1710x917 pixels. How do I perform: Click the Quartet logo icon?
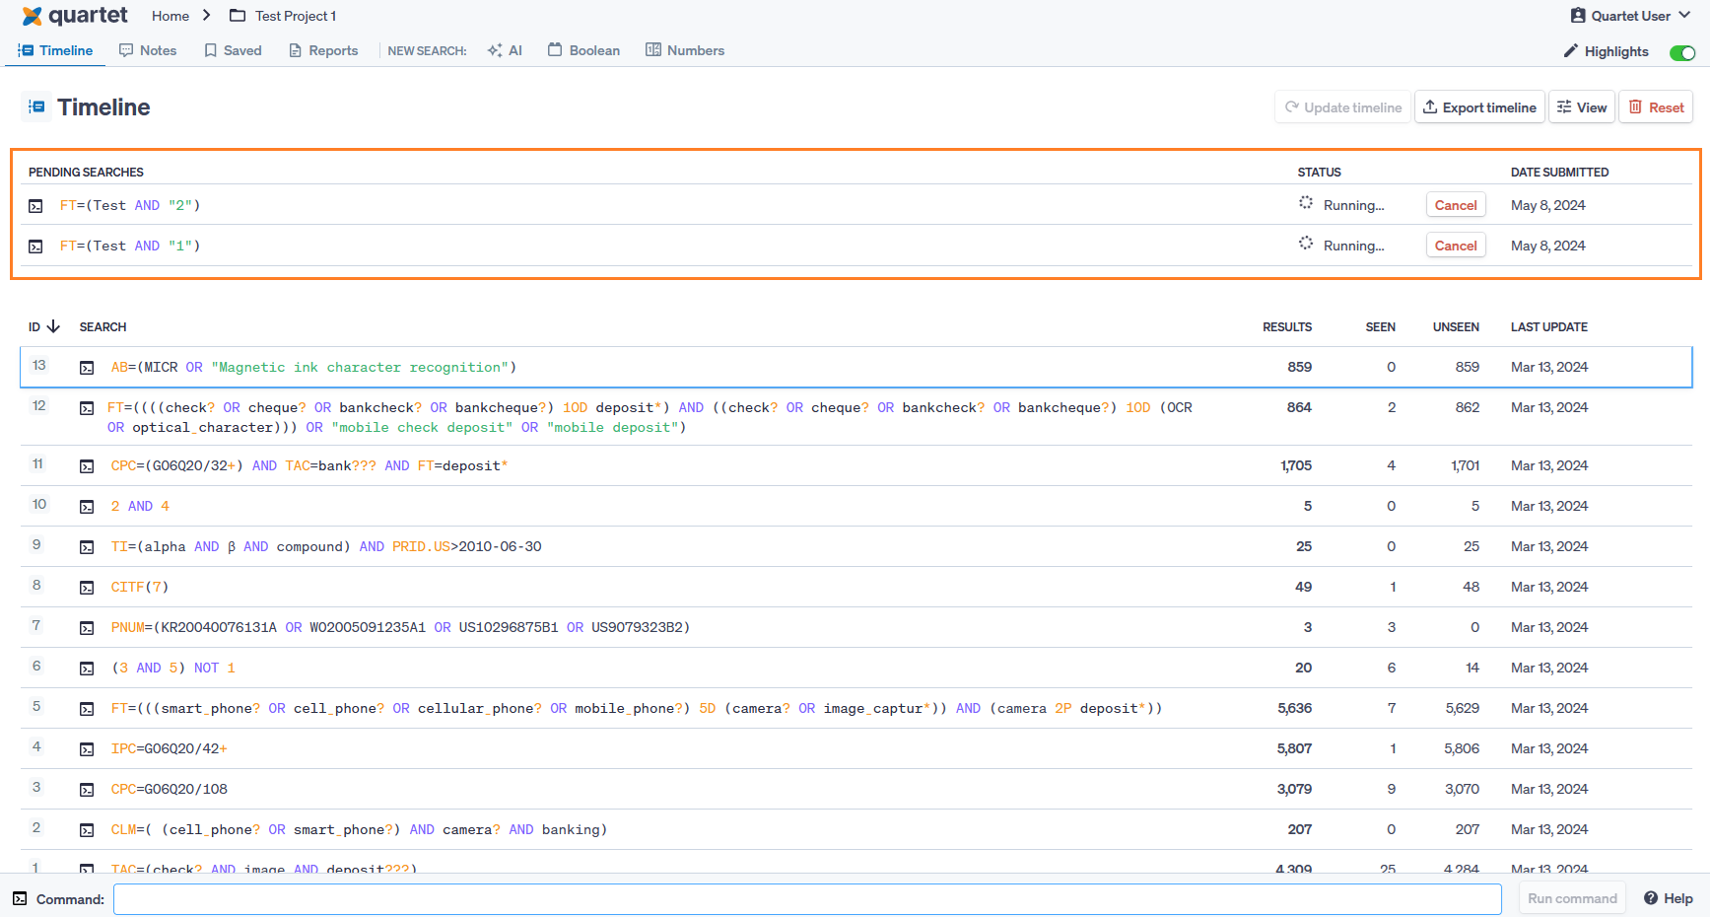click(32, 16)
